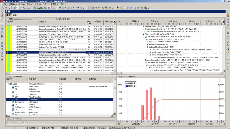The width and height of the screenshot is (230, 129).
Task: Click the help question-mark globe icon
Action: coord(145,8)
